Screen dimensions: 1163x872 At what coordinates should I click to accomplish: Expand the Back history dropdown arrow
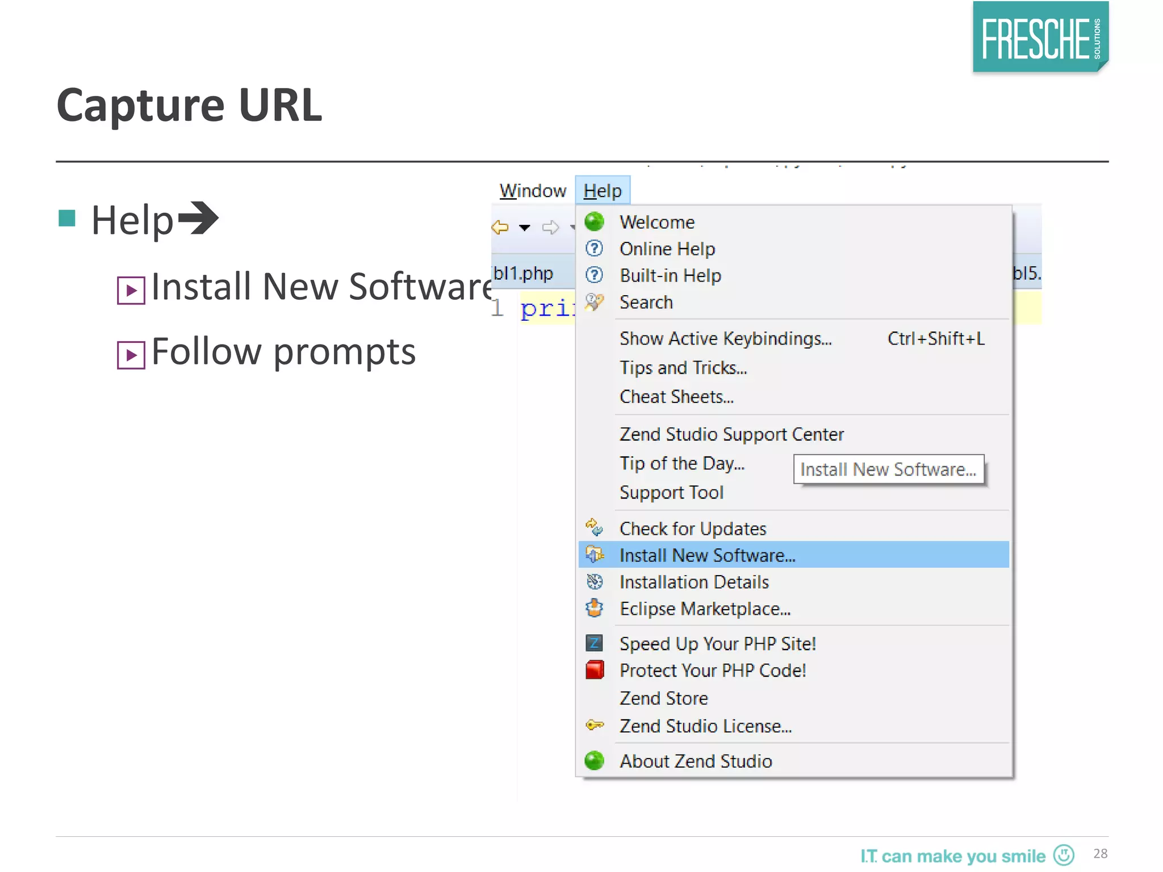point(525,228)
